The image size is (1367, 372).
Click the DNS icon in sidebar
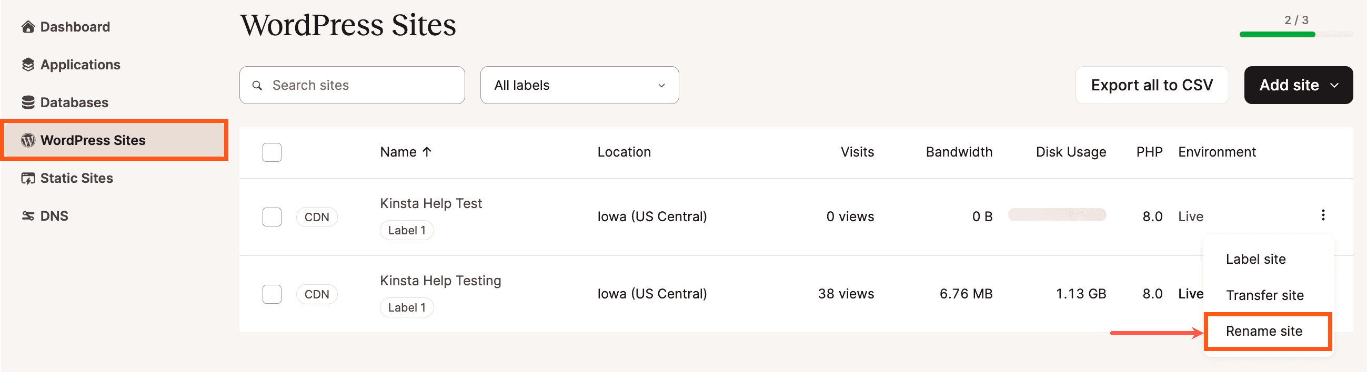(x=28, y=215)
